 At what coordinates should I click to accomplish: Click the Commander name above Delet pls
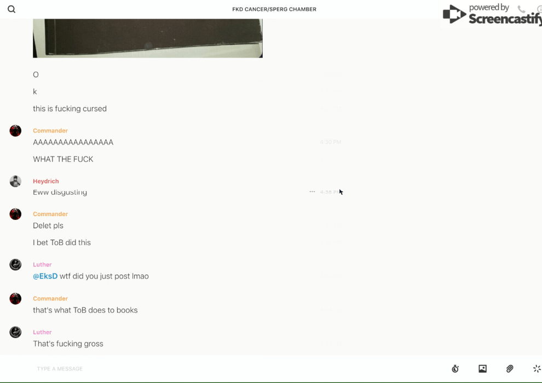[50, 214]
